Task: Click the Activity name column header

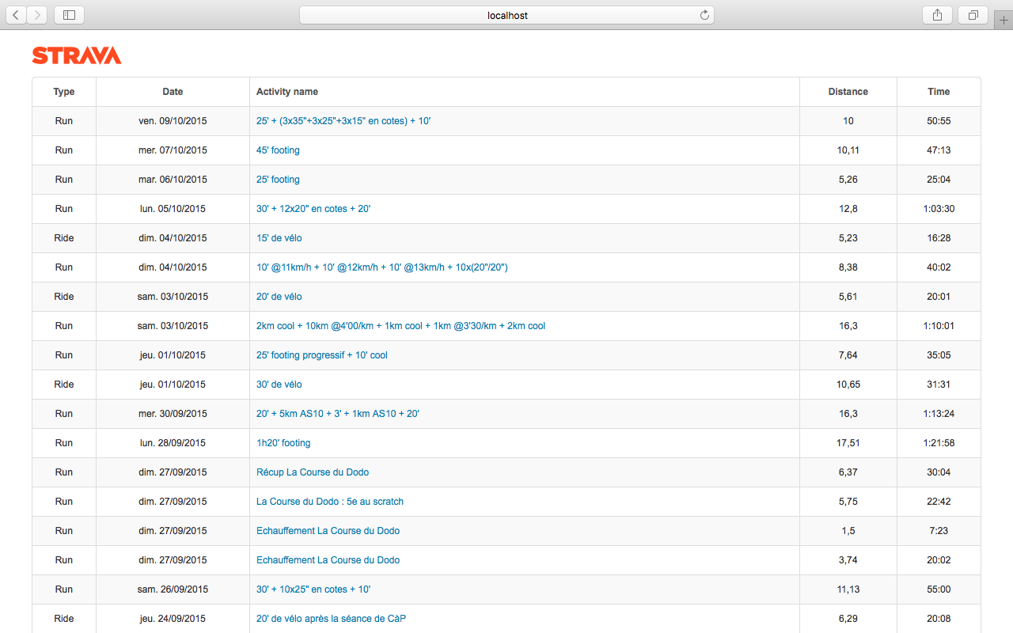Action: coord(287,92)
